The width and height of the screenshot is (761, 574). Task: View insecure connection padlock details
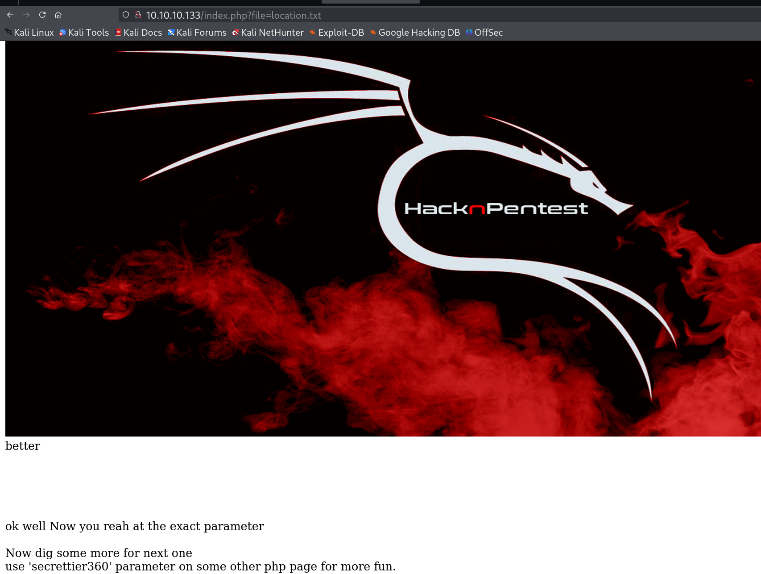click(x=138, y=15)
